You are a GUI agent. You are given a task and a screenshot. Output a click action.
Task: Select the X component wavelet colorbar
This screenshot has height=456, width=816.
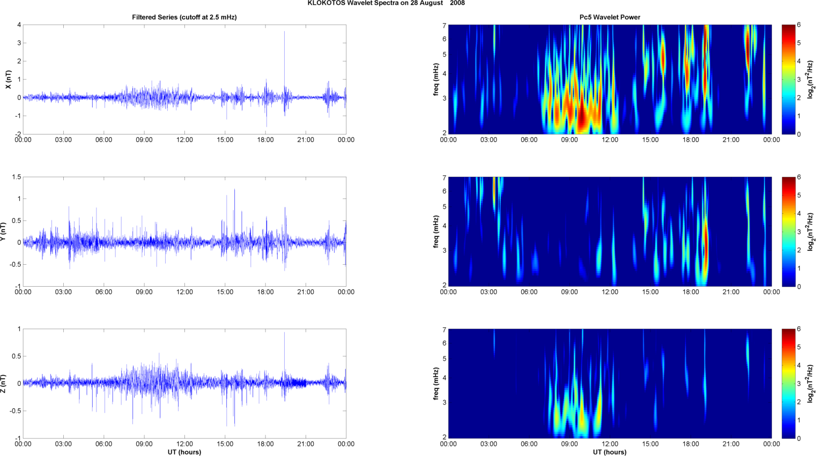click(x=789, y=79)
